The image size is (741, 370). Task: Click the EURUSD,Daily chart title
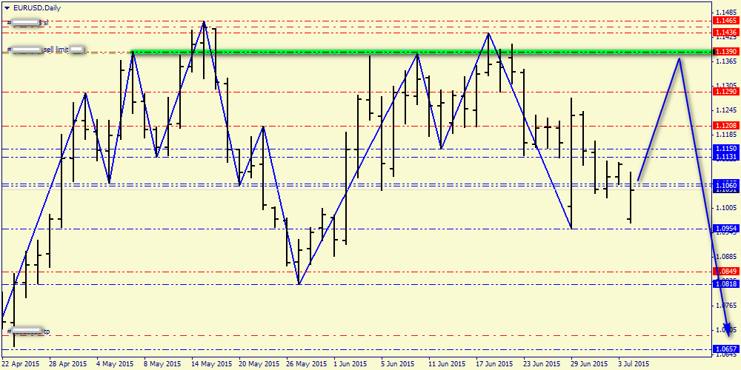click(37, 7)
